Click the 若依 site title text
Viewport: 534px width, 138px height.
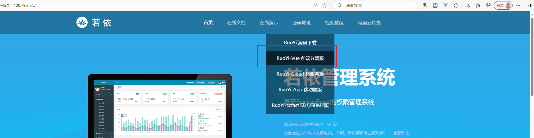pyautogui.click(x=101, y=23)
